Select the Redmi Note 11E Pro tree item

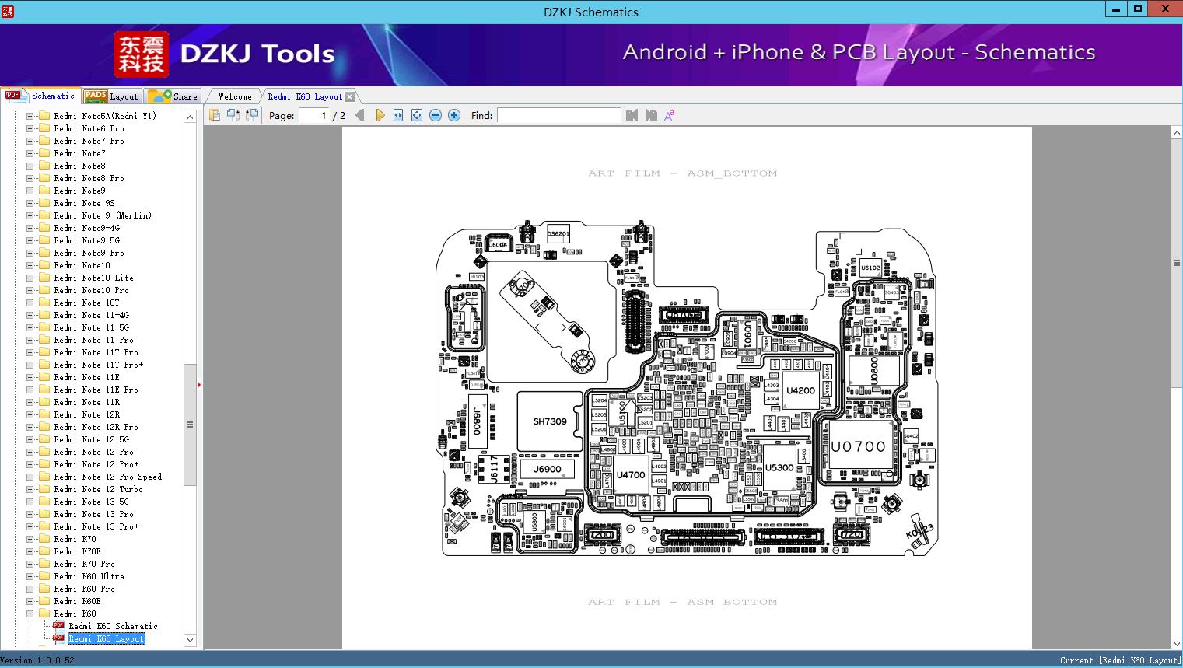click(x=96, y=390)
